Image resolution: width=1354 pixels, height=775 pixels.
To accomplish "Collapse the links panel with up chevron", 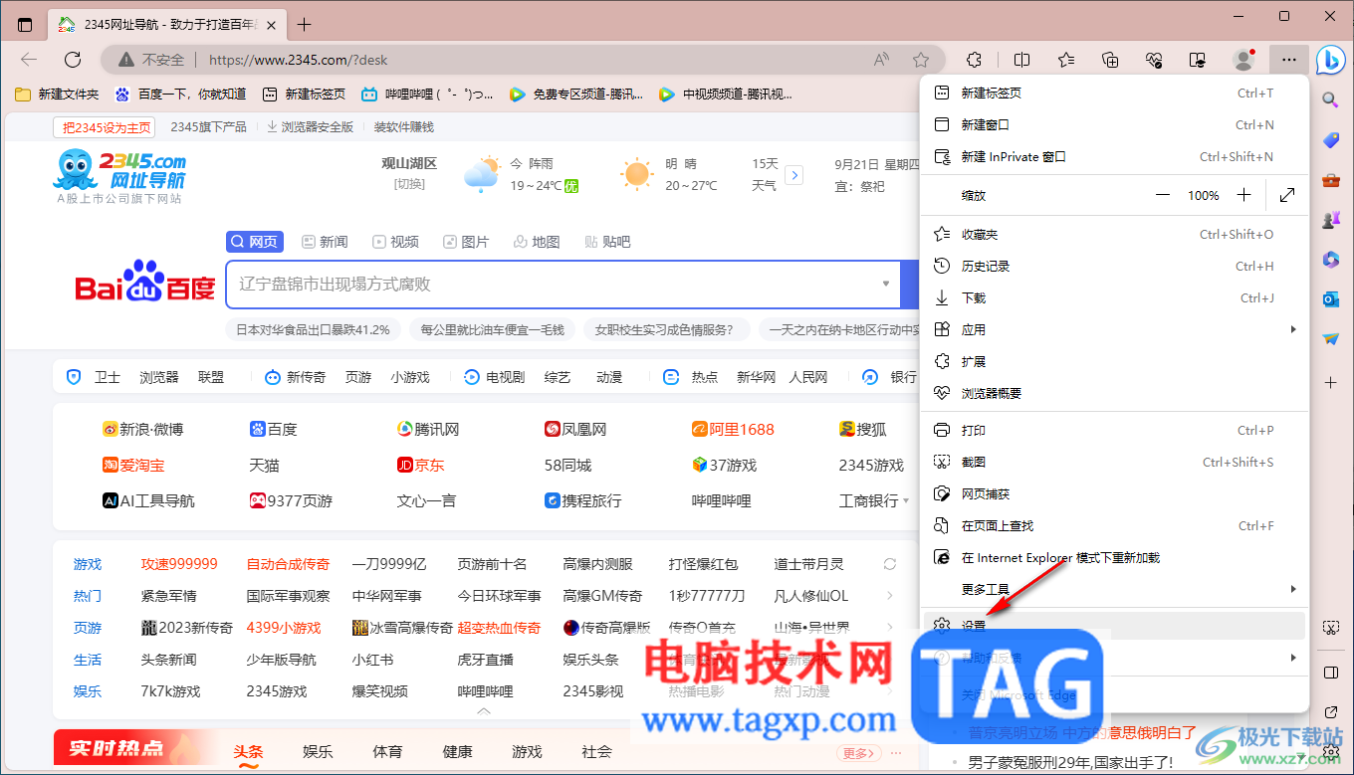I will tap(484, 712).
